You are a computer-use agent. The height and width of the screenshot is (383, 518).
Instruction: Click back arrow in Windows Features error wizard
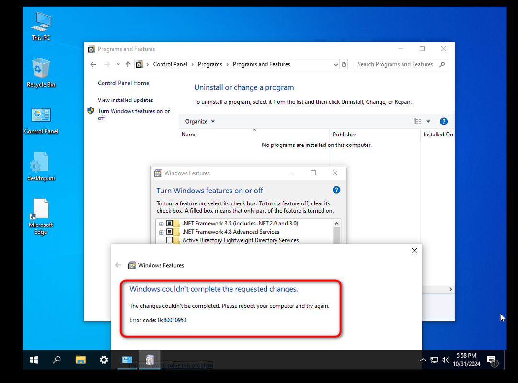(x=118, y=265)
